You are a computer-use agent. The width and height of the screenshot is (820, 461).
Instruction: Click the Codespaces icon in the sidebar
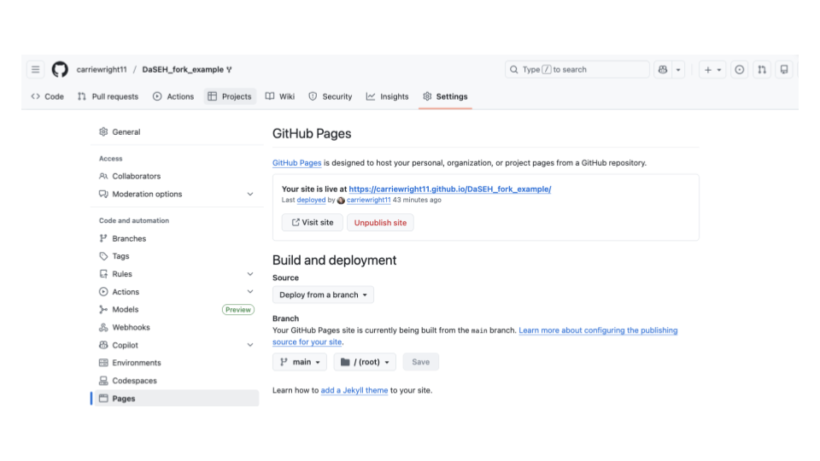[103, 381]
